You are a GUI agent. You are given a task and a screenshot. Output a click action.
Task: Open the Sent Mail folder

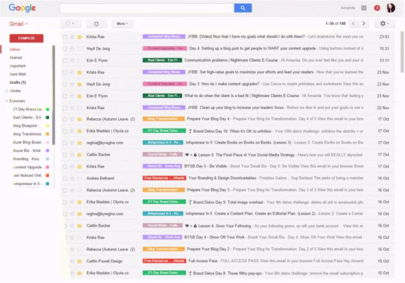coord(18,74)
